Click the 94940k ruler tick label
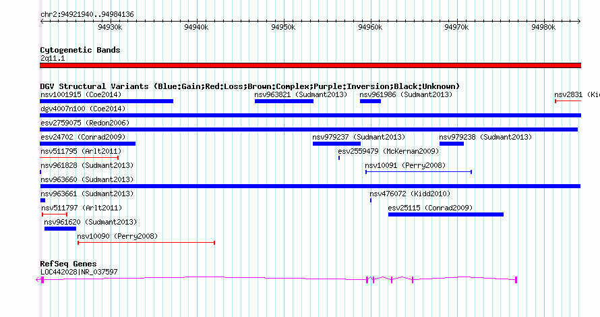Image resolution: width=600 pixels, height=317 pixels. (196, 27)
